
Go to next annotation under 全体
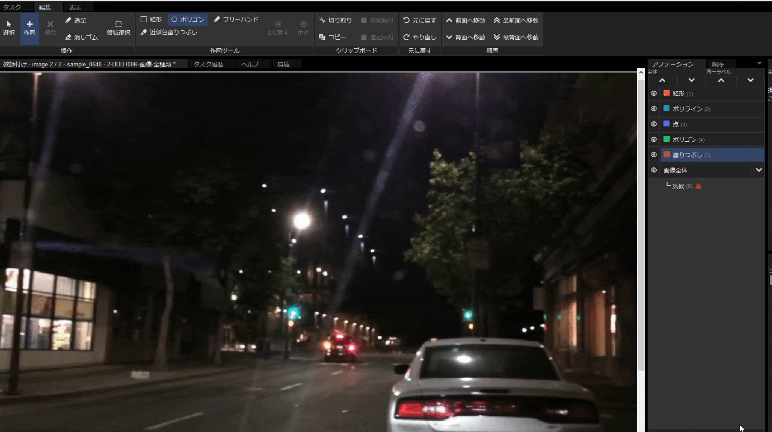[x=691, y=80]
